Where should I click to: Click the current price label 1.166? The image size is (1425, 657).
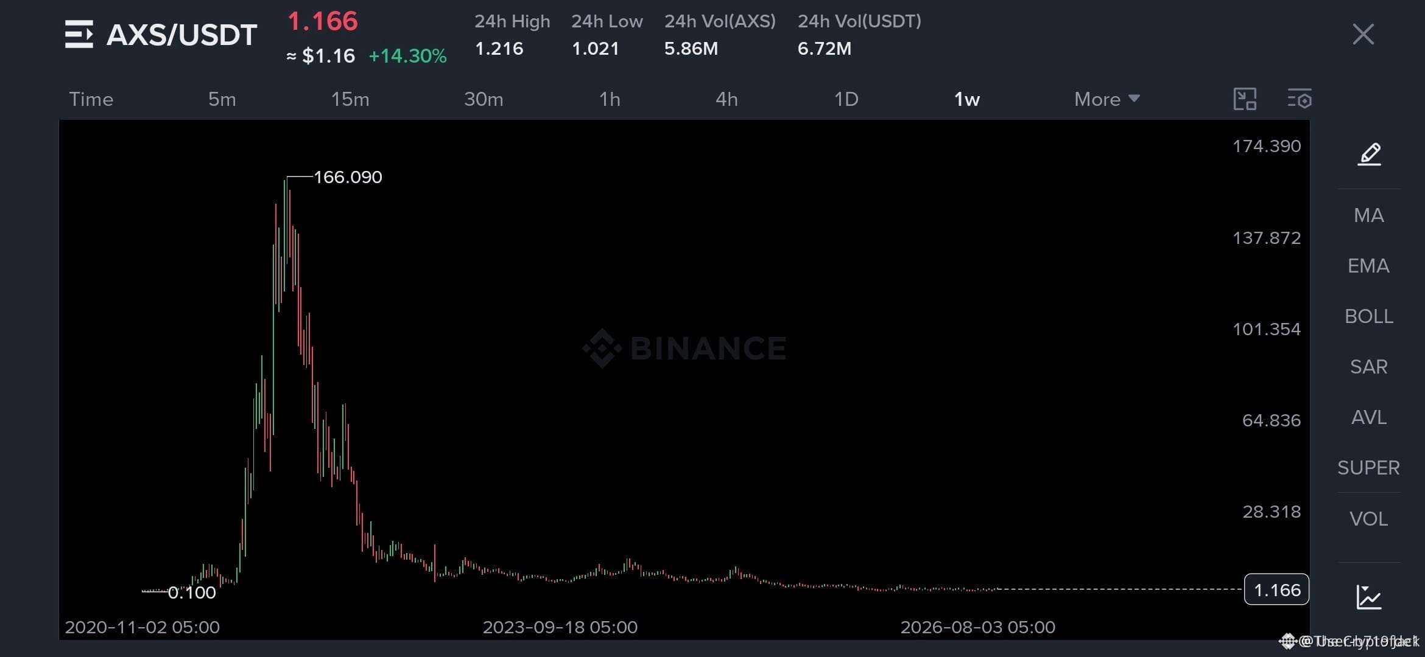(x=1276, y=589)
